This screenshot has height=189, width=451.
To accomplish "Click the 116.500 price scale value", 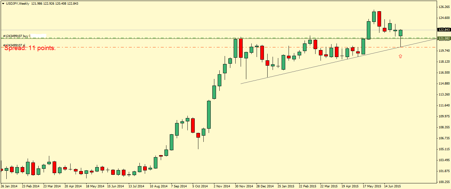I will (x=445, y=73).
